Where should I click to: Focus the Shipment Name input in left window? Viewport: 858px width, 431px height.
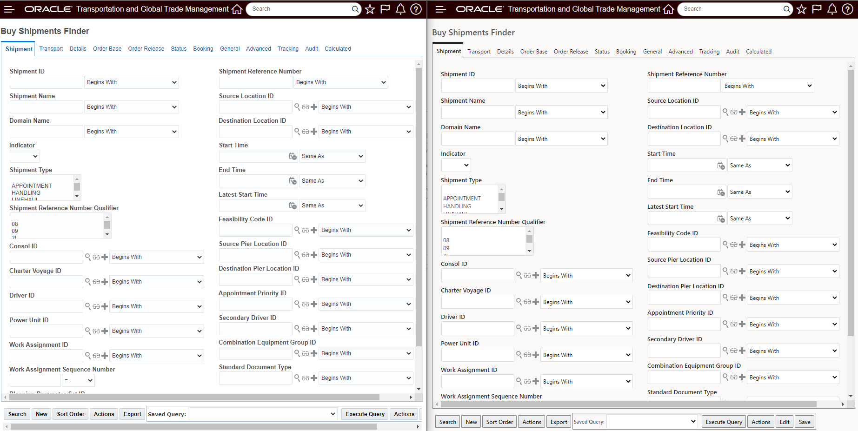[x=47, y=107]
